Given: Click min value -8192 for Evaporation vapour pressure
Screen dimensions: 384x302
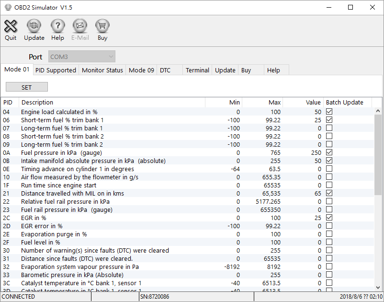Looking at the screenshot, I should click(232, 267).
